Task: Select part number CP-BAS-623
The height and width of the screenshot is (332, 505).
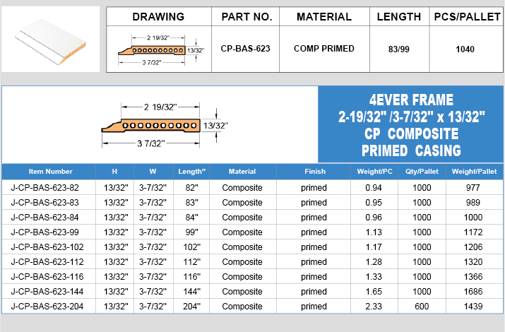Action: tap(245, 49)
